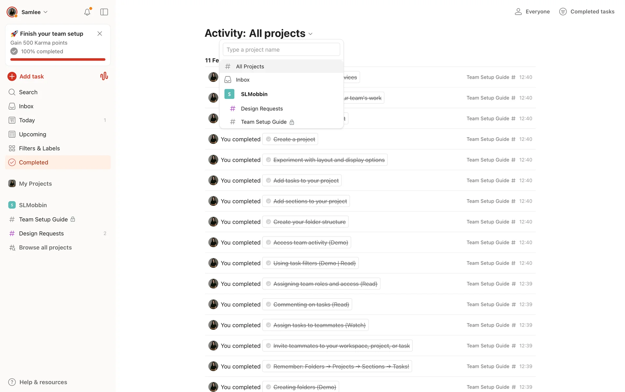Open the Completed tasks filter button
Screen dimensions: 625x392
point(587,12)
